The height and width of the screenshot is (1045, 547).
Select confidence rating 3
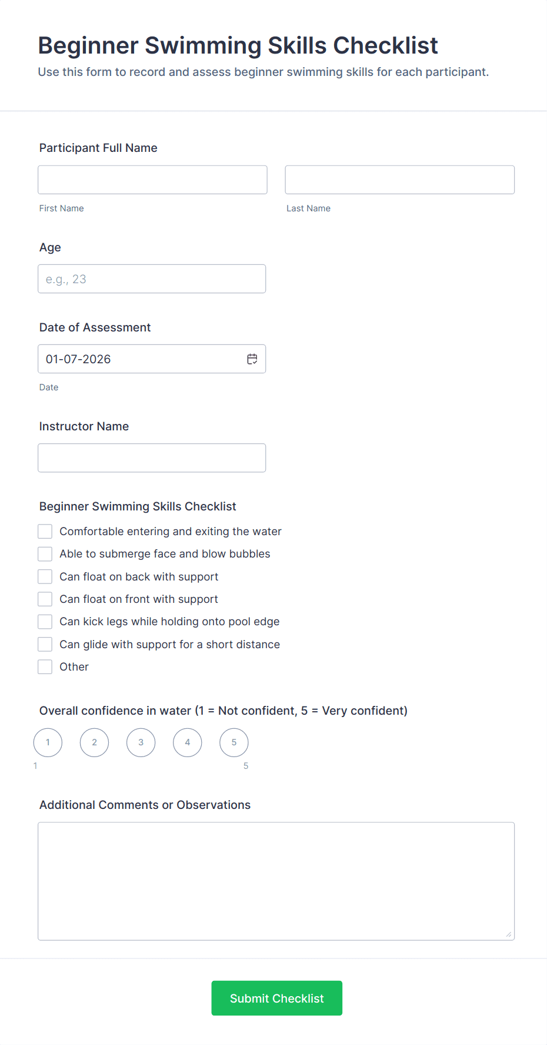tap(141, 742)
